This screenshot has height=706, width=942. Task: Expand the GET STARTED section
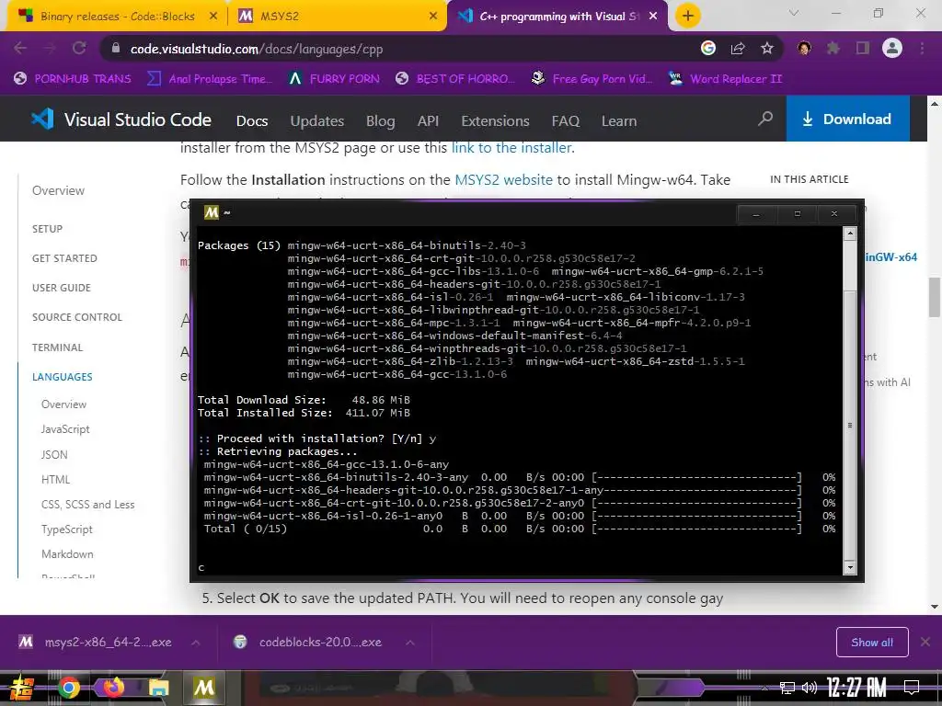click(x=64, y=258)
